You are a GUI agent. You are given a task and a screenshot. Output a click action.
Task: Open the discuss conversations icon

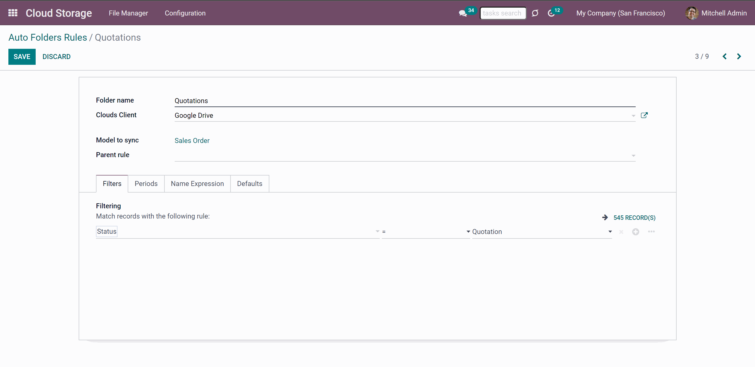[463, 13]
